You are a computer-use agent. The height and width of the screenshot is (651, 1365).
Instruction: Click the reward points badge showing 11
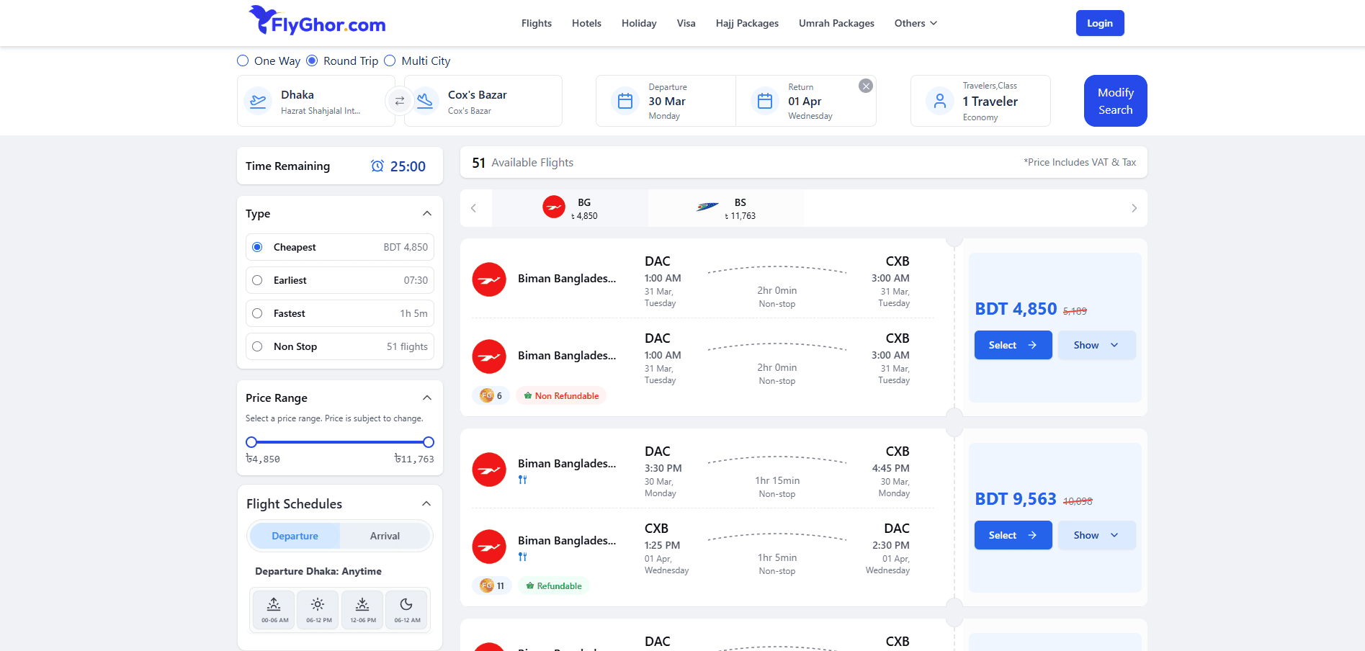(492, 585)
